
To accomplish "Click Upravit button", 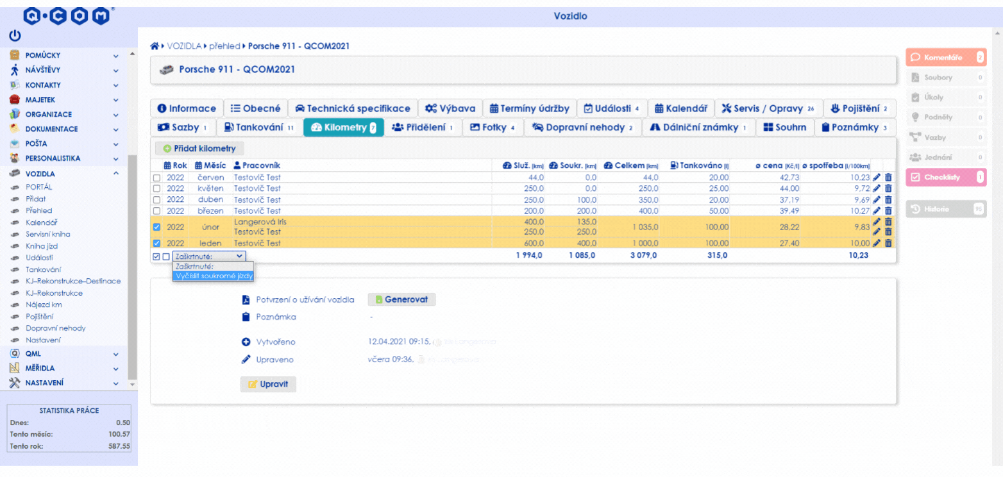I will 268,385.
